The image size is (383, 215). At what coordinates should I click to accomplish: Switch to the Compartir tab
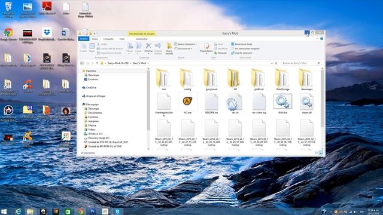108,39
